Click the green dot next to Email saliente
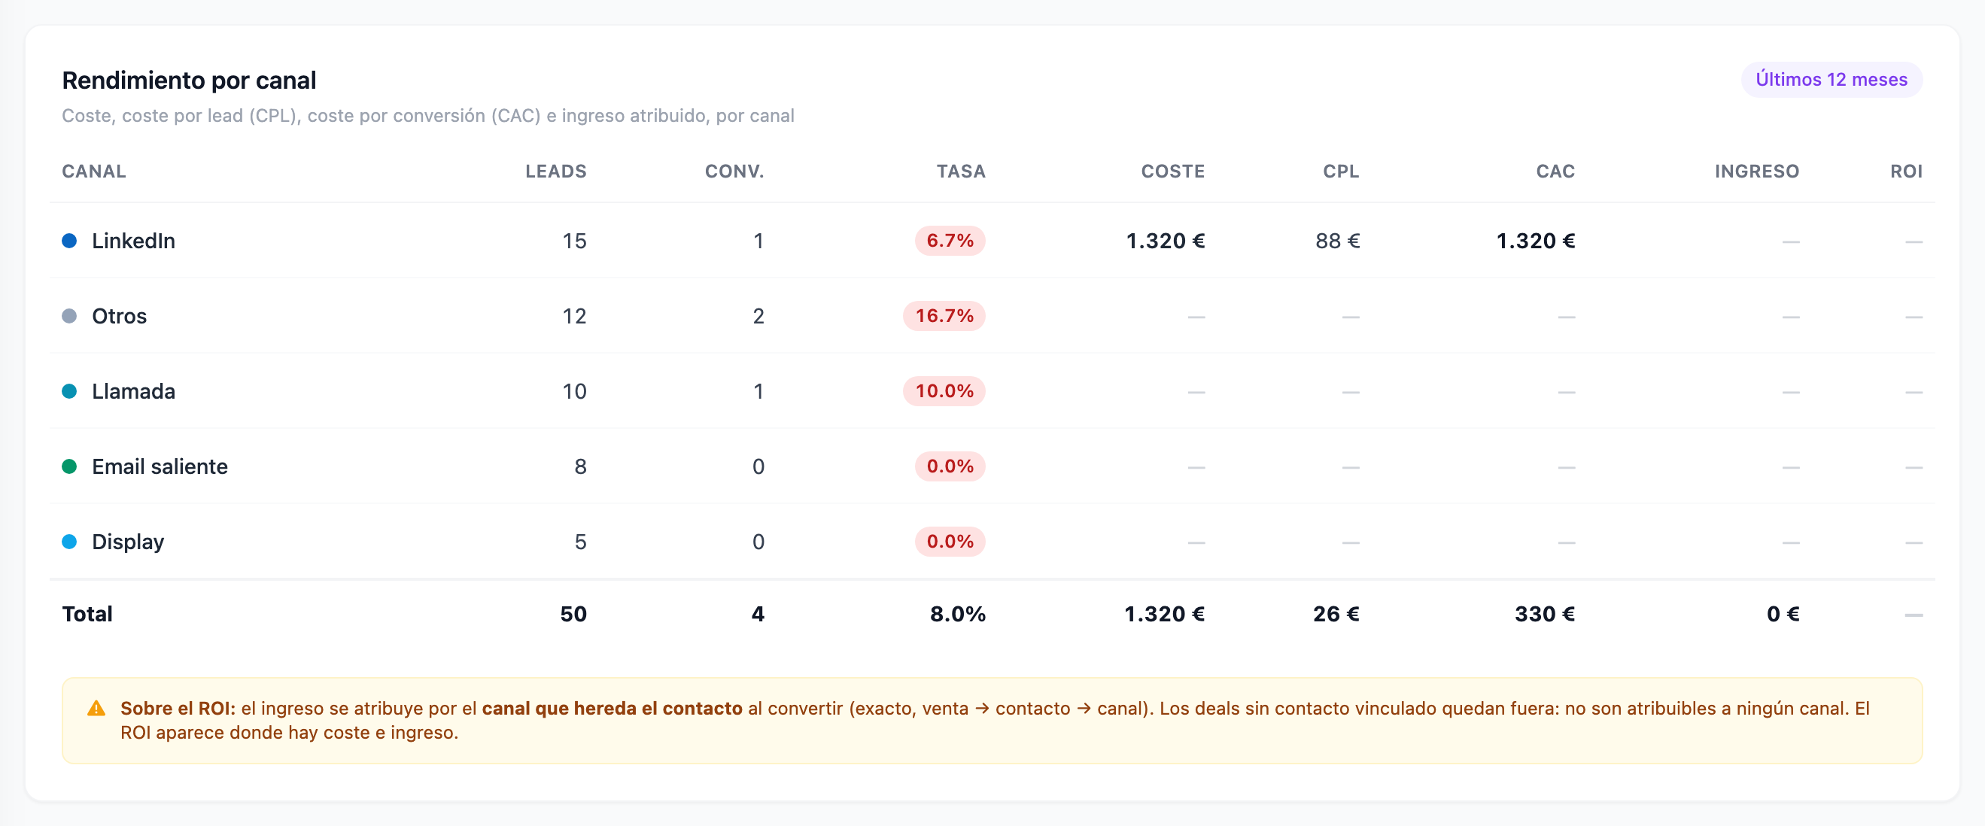The width and height of the screenshot is (1985, 826). (69, 466)
